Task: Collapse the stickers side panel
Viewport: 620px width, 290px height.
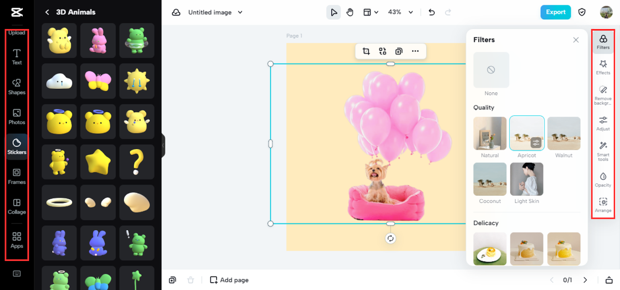Action: tap(163, 145)
